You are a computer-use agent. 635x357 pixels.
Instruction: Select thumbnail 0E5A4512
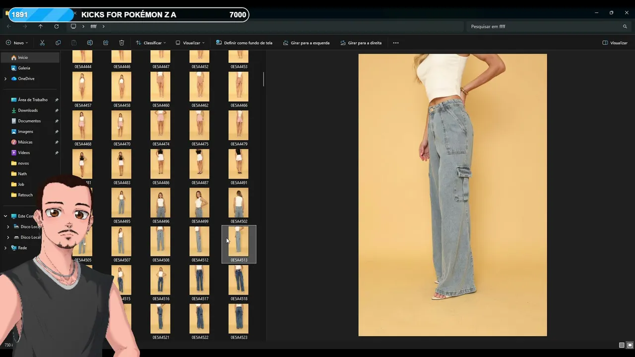pos(199,241)
